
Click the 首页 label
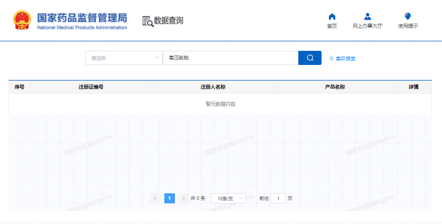pos(332,26)
